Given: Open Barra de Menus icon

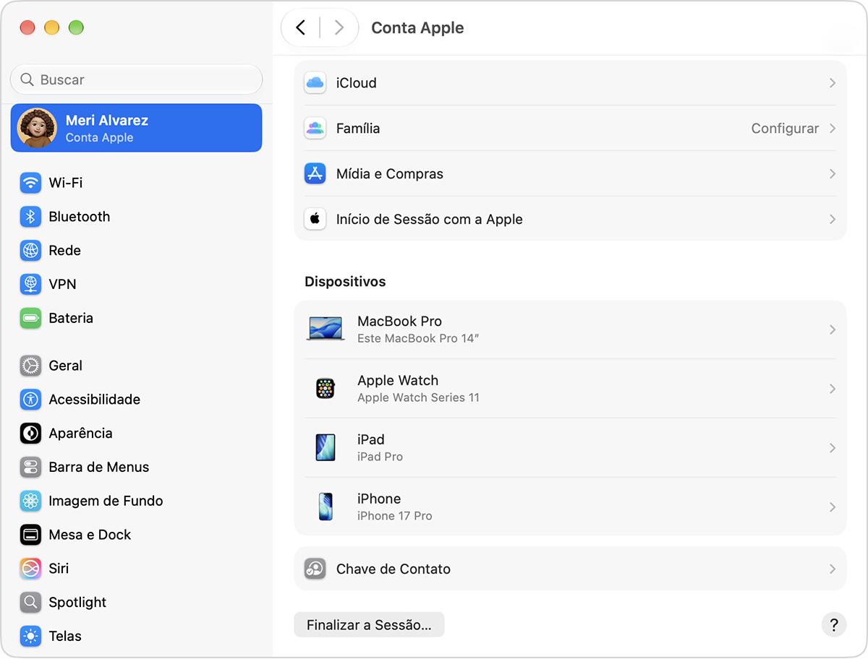Looking at the screenshot, I should click(30, 467).
